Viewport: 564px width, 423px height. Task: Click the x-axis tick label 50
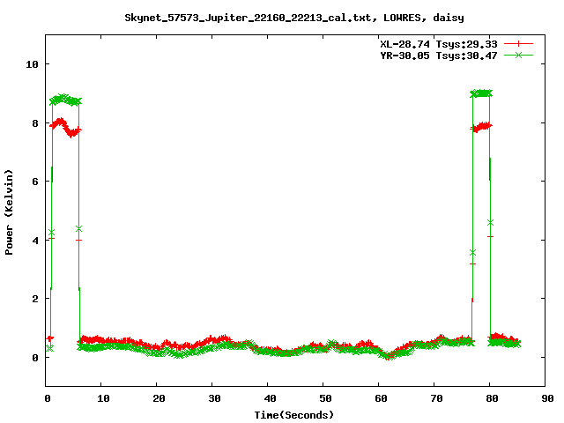[325, 398]
